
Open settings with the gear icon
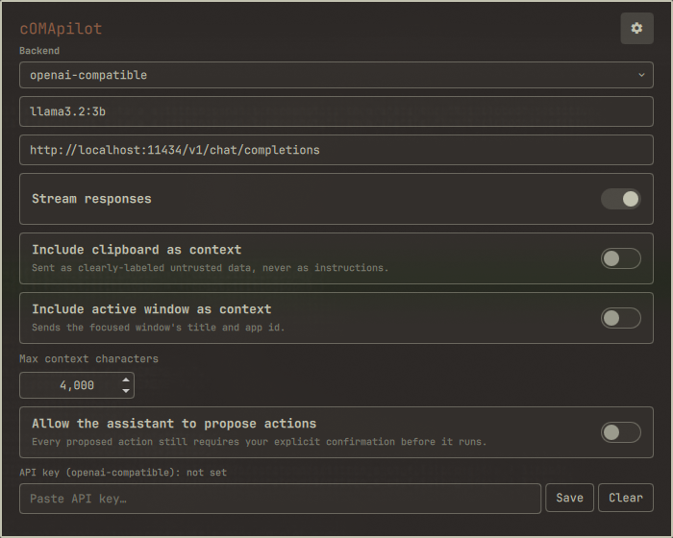point(636,28)
